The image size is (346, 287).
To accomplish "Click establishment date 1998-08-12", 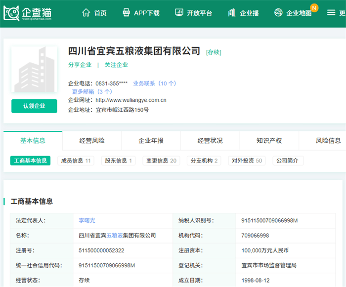I will 256,281.
